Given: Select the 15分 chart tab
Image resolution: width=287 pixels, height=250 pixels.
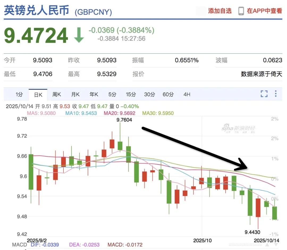Looking at the screenshot, I should coord(131,94).
